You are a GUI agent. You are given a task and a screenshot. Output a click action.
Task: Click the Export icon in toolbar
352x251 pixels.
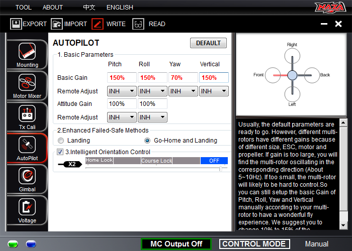click(16, 24)
